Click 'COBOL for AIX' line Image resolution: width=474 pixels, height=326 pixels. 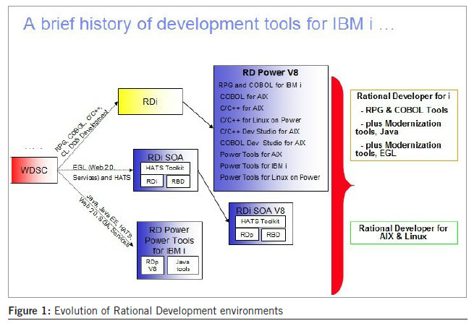pos(244,97)
